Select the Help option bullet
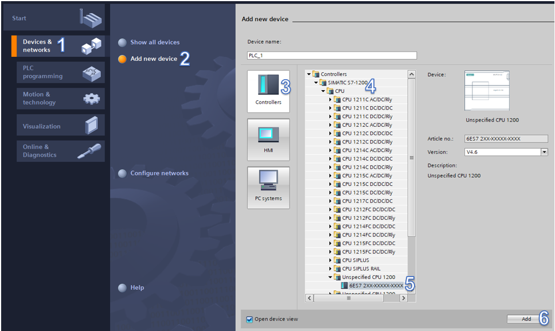555x331 pixels. click(x=122, y=288)
